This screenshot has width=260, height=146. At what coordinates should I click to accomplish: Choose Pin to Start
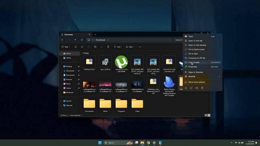[202, 54]
